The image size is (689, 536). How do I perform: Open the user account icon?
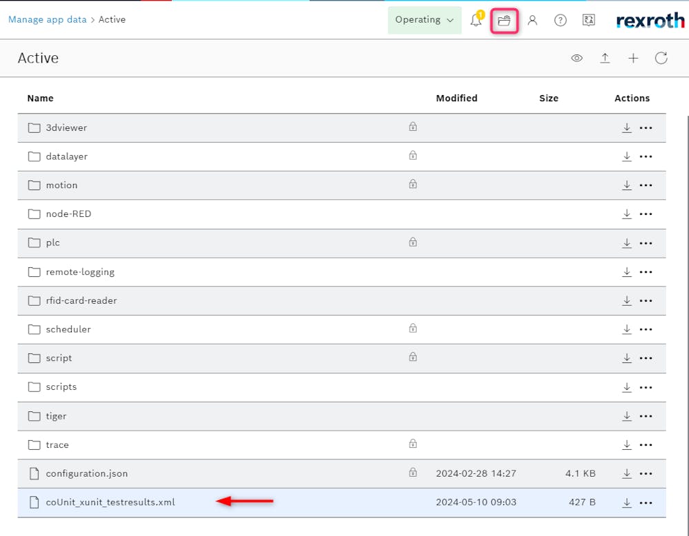pyautogui.click(x=532, y=21)
